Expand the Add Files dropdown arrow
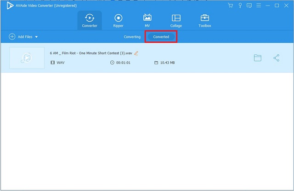 (x=36, y=37)
